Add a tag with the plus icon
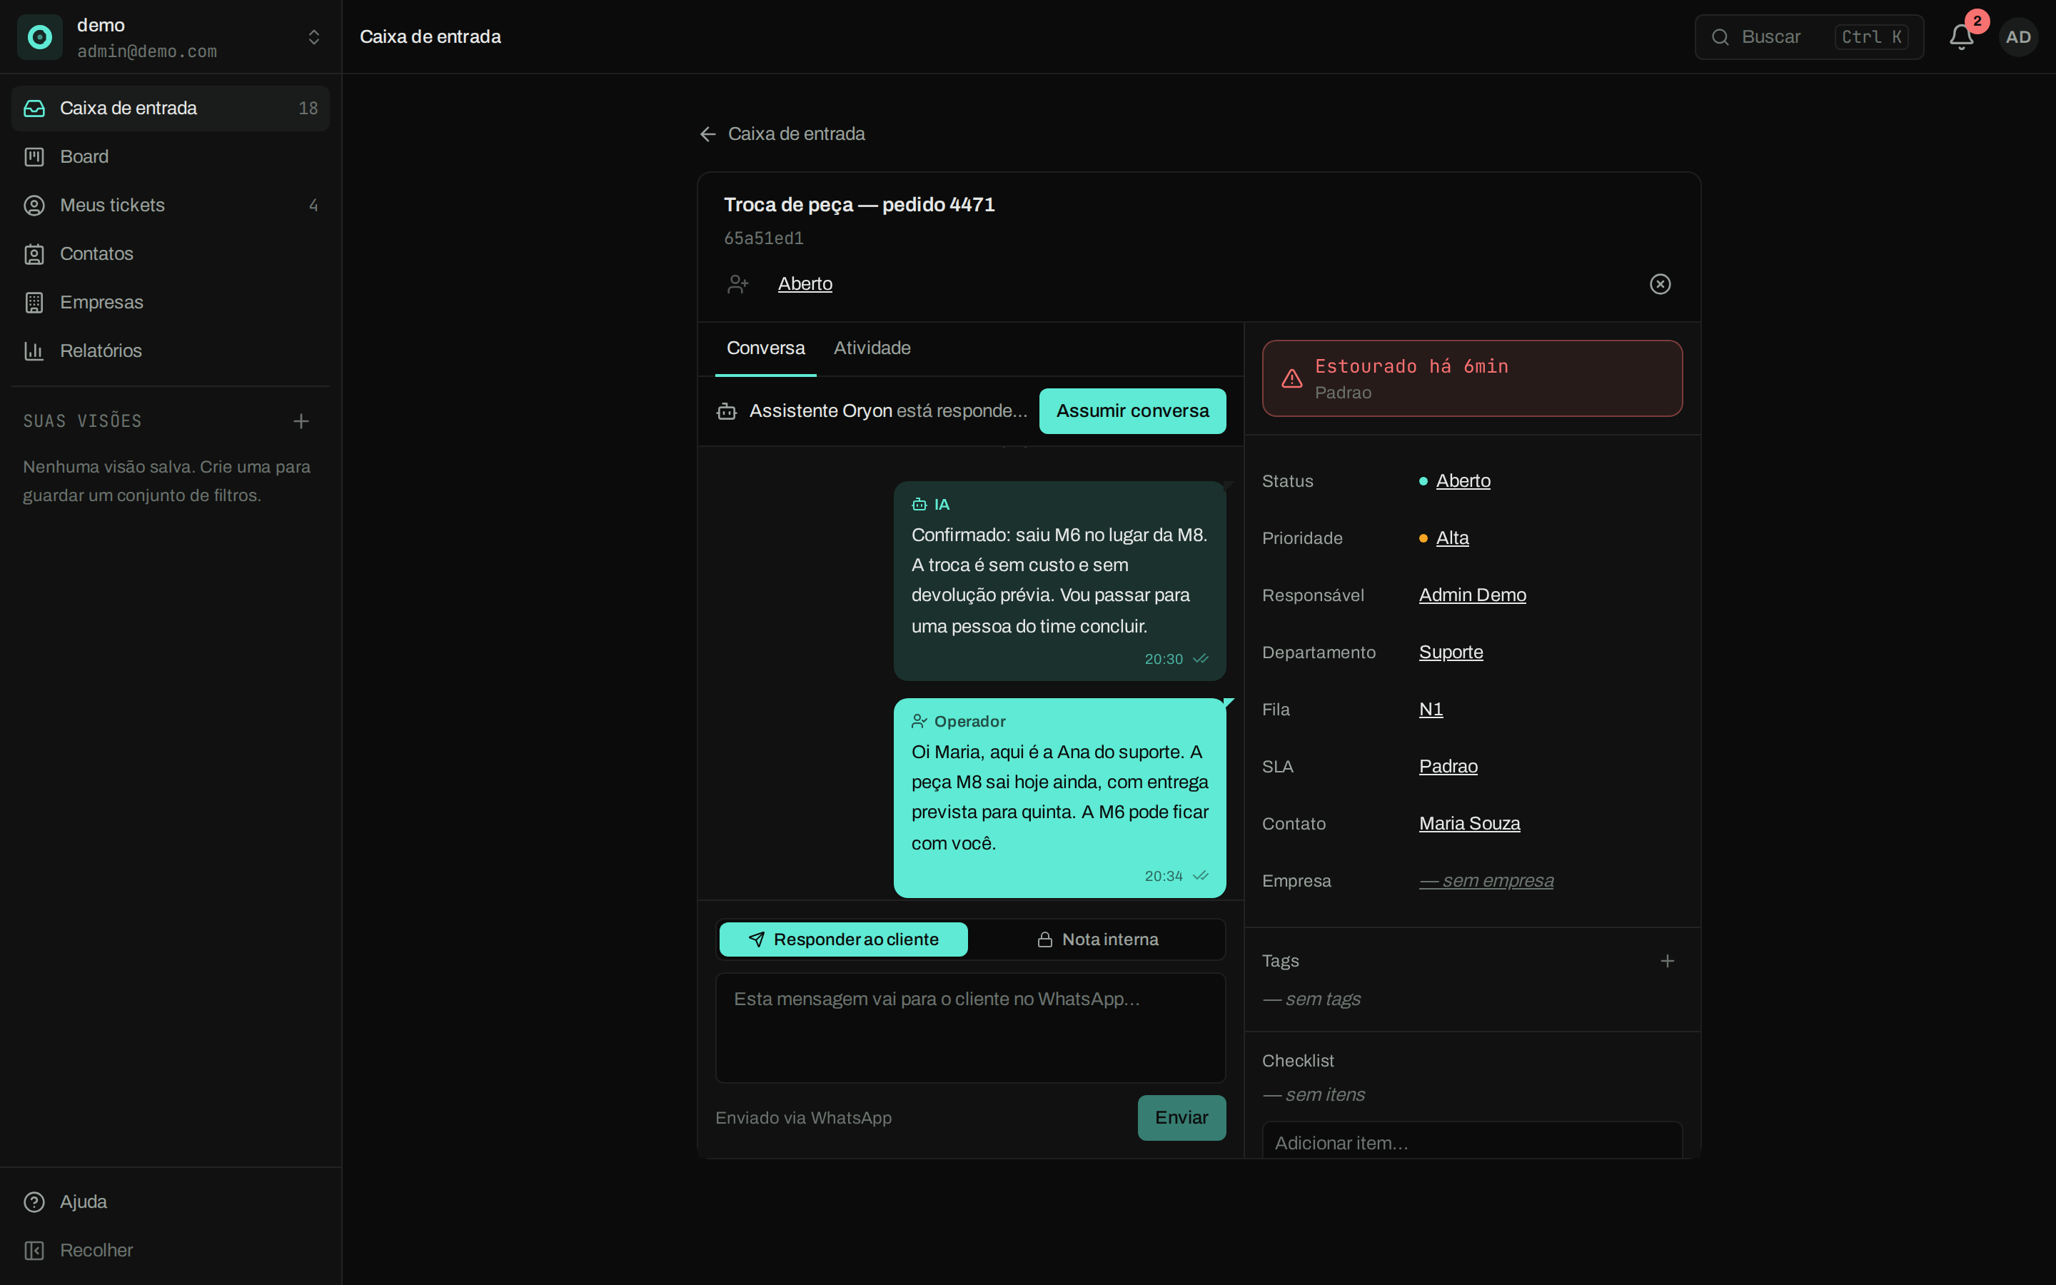This screenshot has width=2056, height=1285. pos(1667,960)
